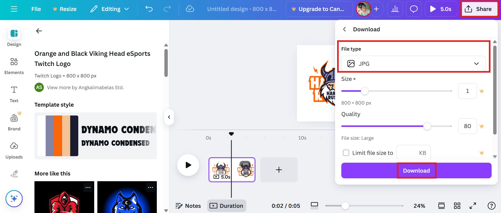Go back from the Download panel
Viewport: 501px width, 213px height.
click(x=344, y=29)
